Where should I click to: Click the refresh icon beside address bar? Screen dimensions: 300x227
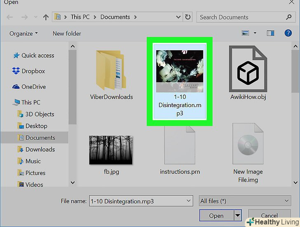point(188,17)
